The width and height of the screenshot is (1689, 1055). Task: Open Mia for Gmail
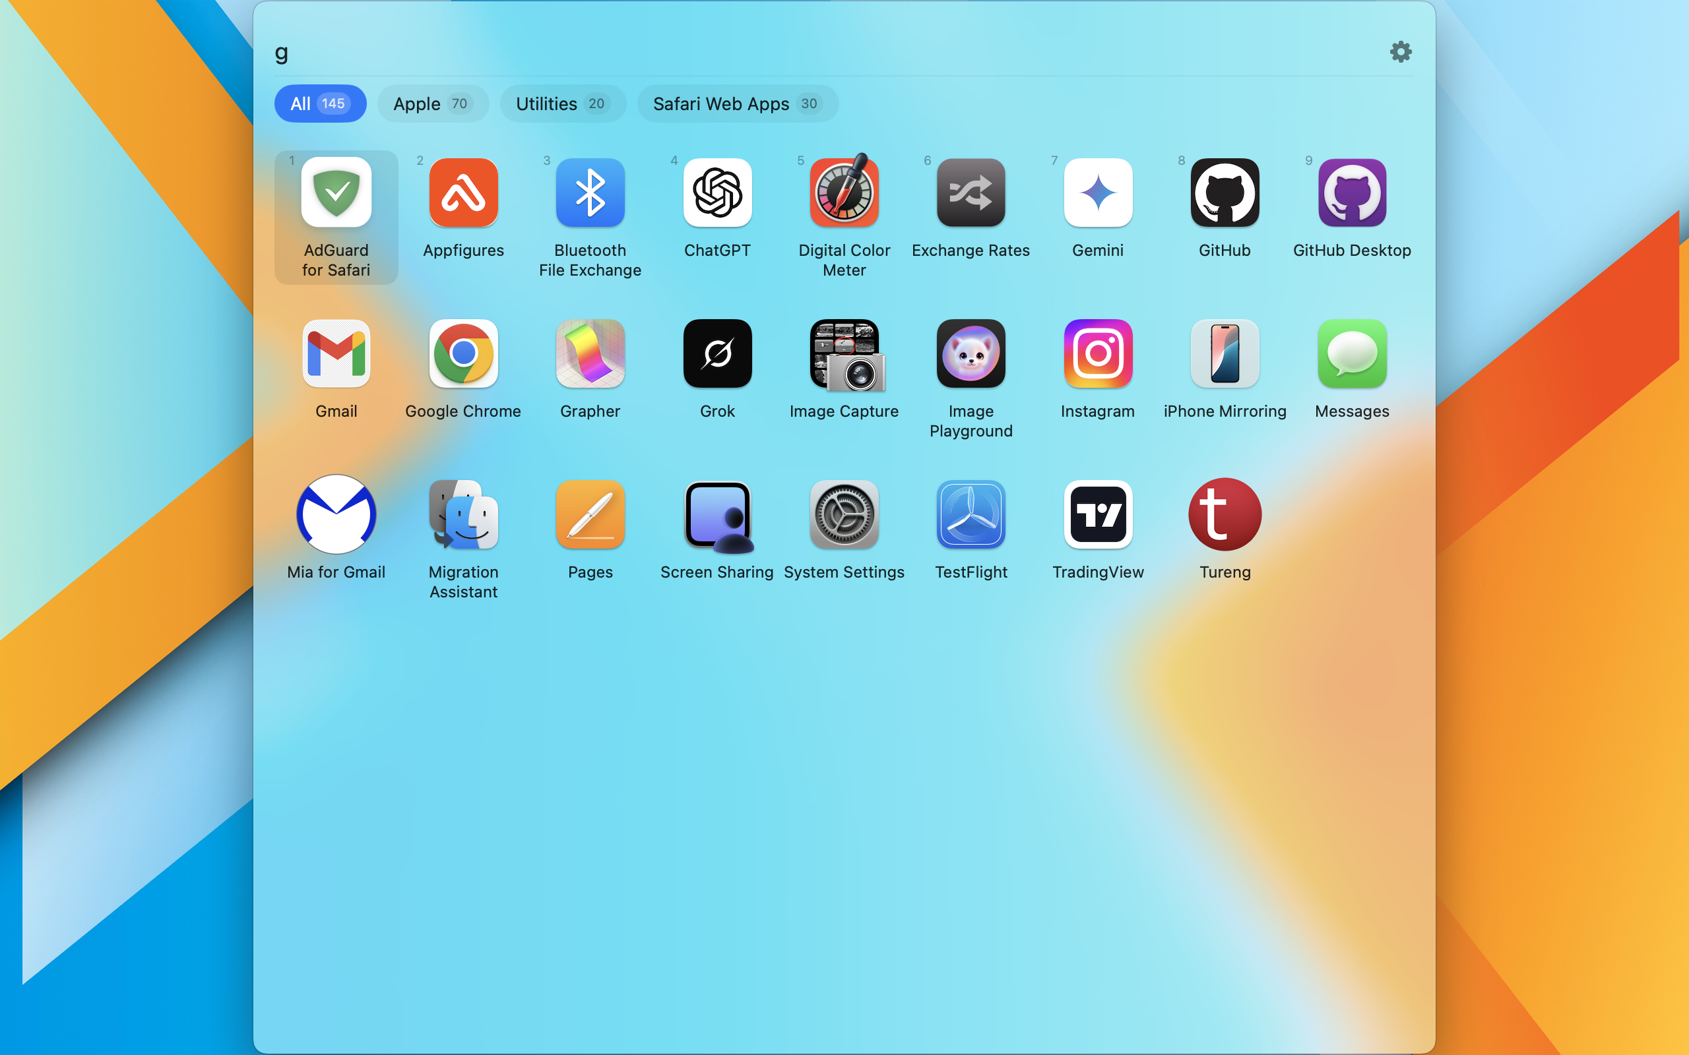[336, 514]
